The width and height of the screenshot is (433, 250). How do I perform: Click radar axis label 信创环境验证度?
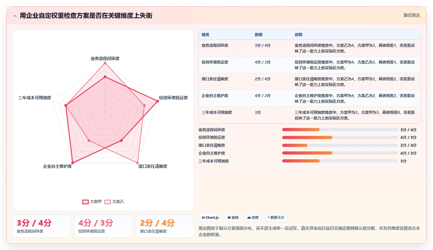click(x=173, y=98)
